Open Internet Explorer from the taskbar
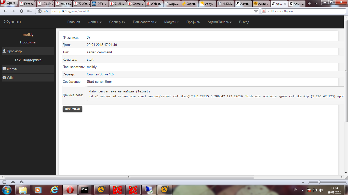 [x=54, y=190]
